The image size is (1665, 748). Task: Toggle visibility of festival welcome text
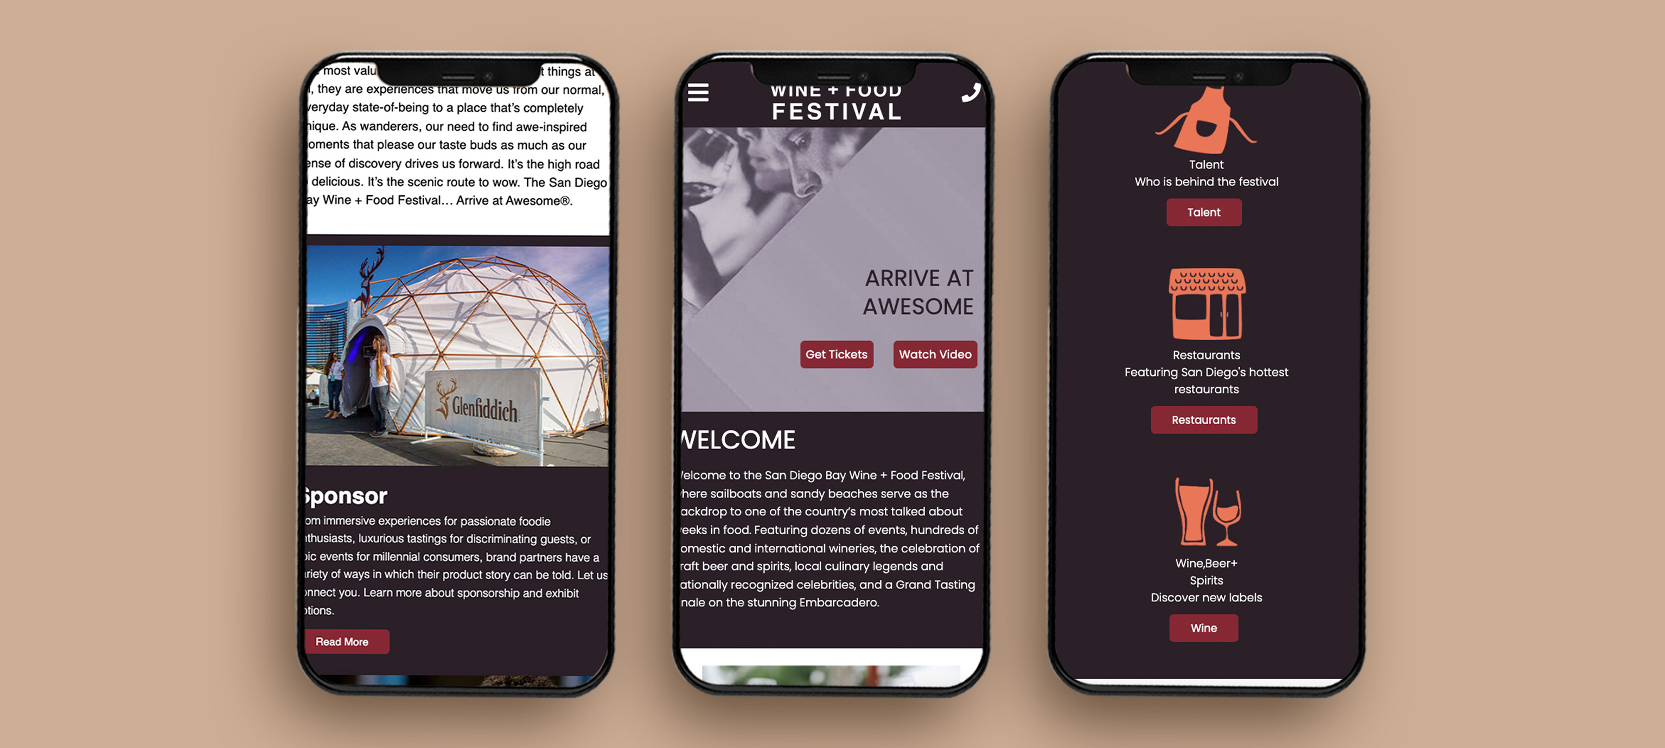click(735, 438)
